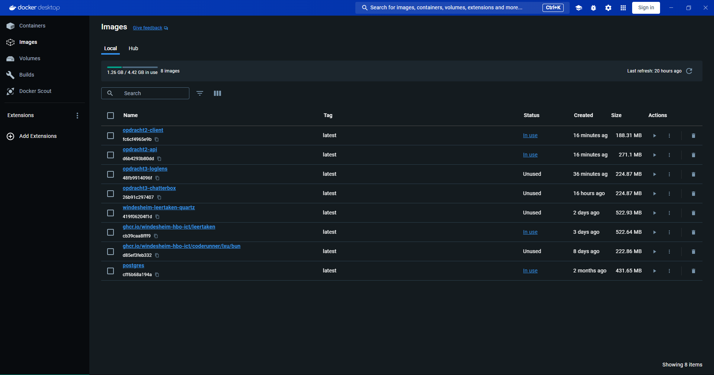714x375 pixels.
Task: Toggle the select-all checkbox in table header
Action: (111, 116)
